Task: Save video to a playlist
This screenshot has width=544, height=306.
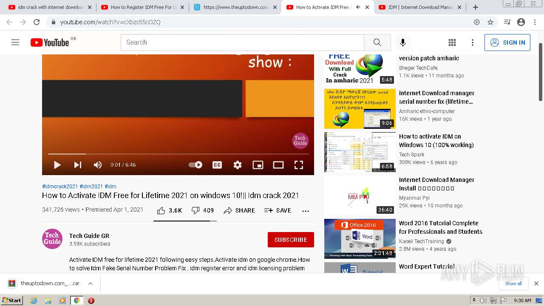Action: point(278,210)
